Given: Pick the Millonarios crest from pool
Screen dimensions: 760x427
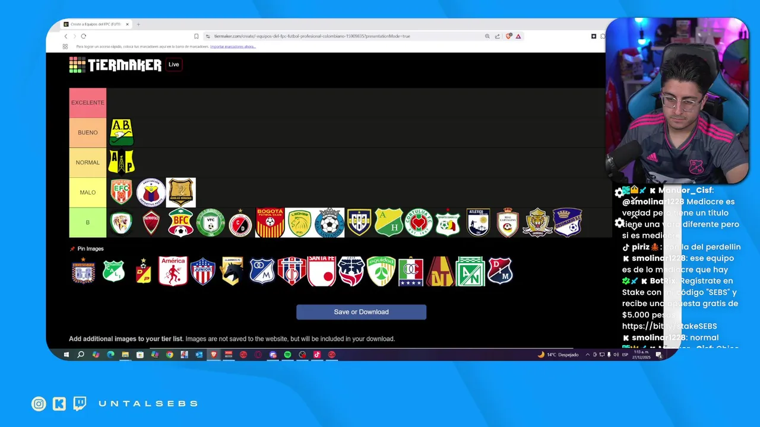Looking at the screenshot, I should 262,271.
